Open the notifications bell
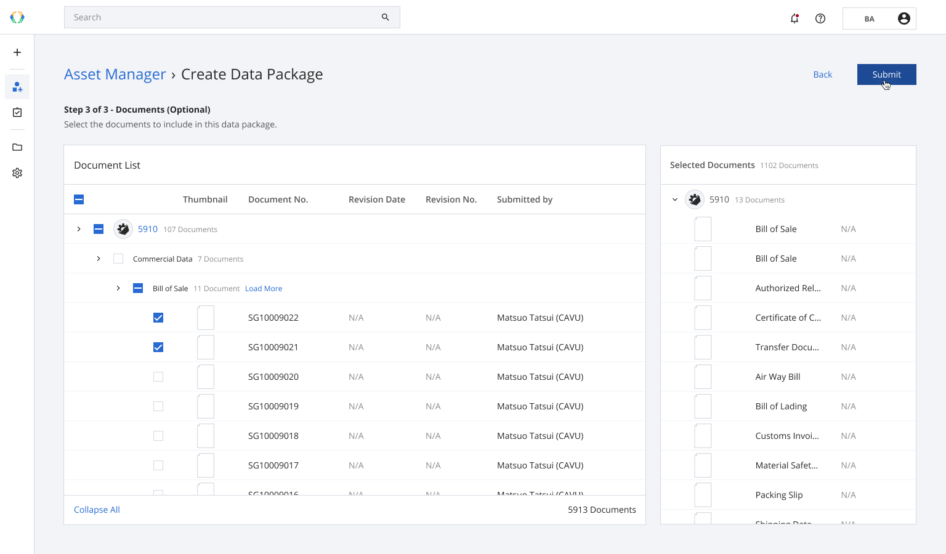The width and height of the screenshot is (946, 554). pos(794,18)
